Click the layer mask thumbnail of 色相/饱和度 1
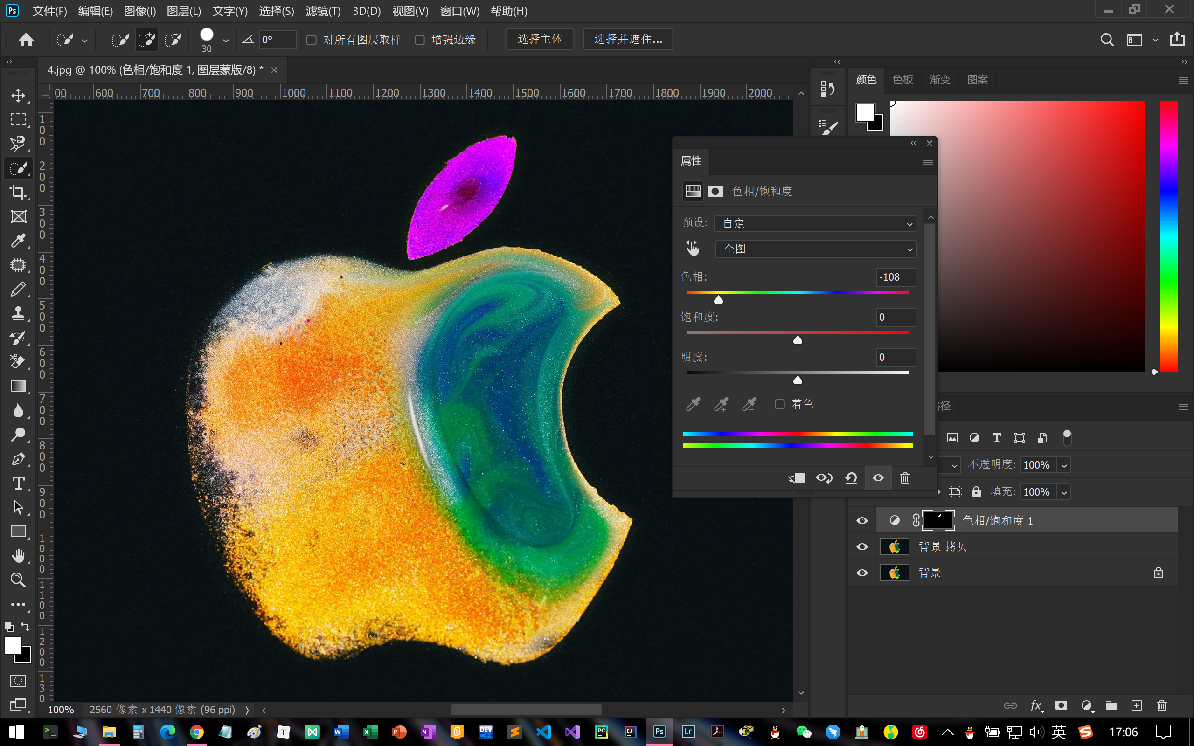 point(938,520)
